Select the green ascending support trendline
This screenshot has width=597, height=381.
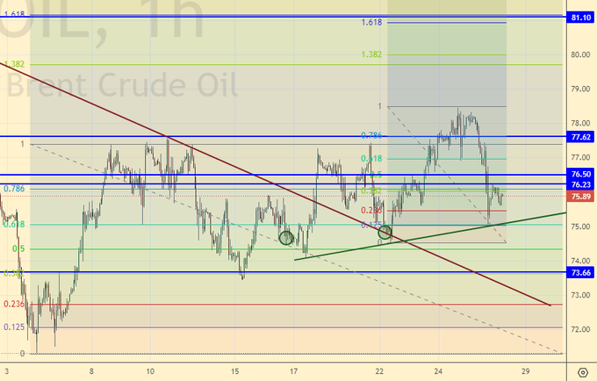pyautogui.click(x=439, y=231)
